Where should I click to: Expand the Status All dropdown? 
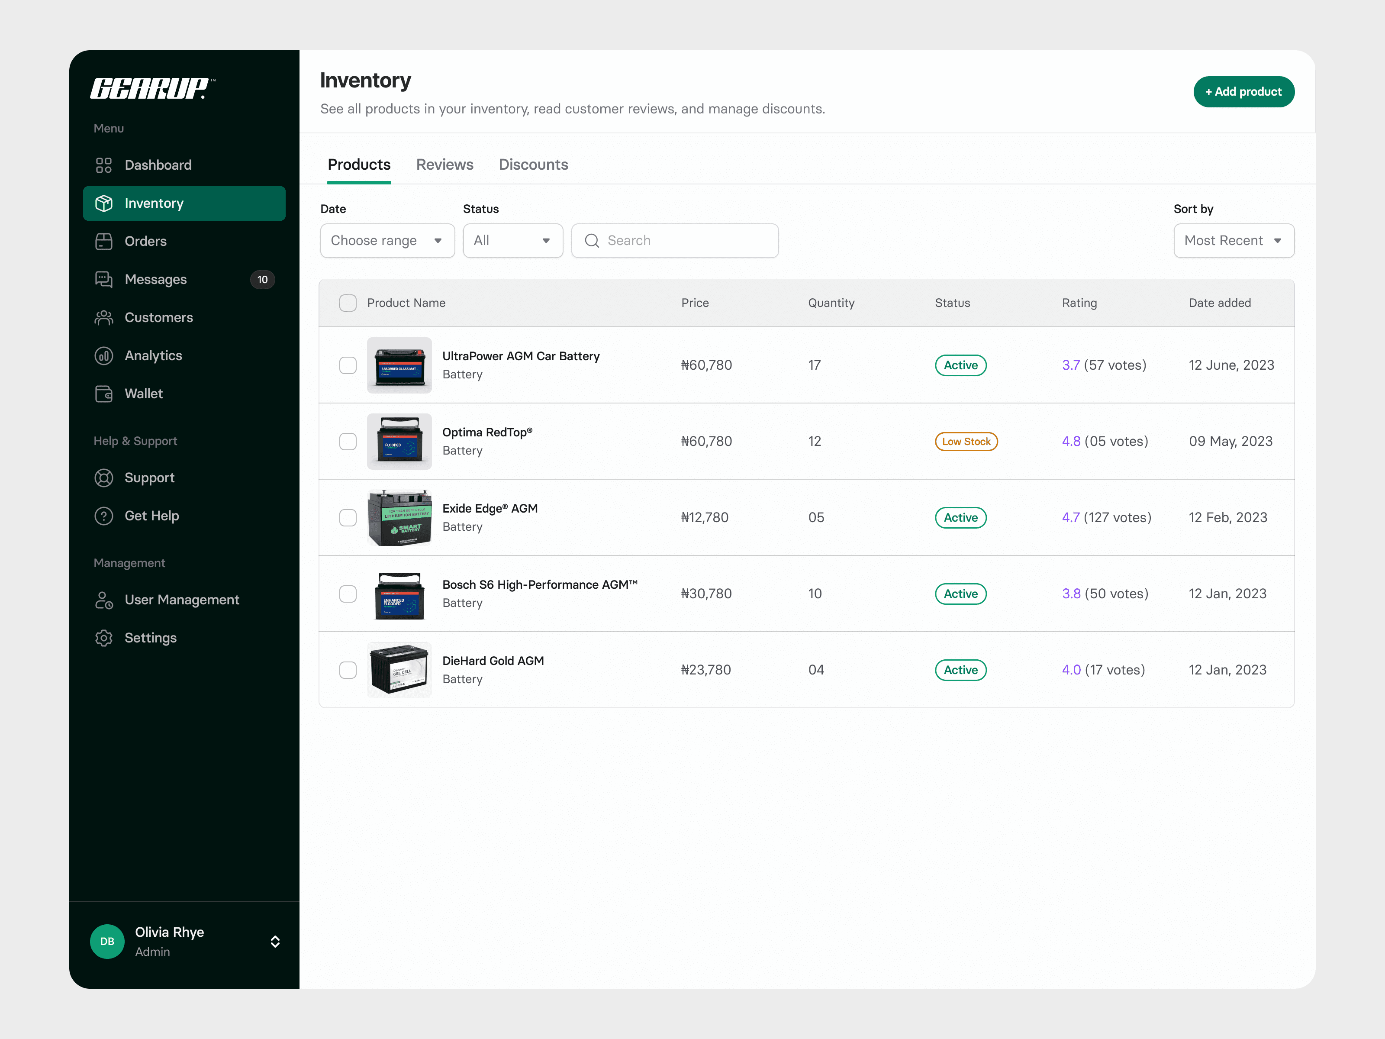512,241
